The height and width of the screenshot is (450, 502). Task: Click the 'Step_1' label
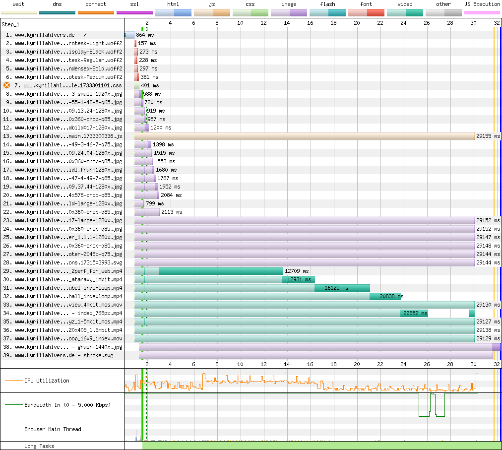pyautogui.click(x=10, y=24)
